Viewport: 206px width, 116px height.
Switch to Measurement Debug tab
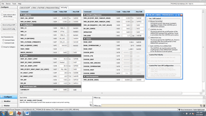(53, 8)
